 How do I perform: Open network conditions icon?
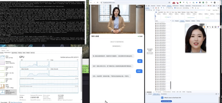click(x=193, y=8)
